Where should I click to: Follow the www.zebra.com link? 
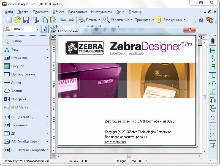115,142
